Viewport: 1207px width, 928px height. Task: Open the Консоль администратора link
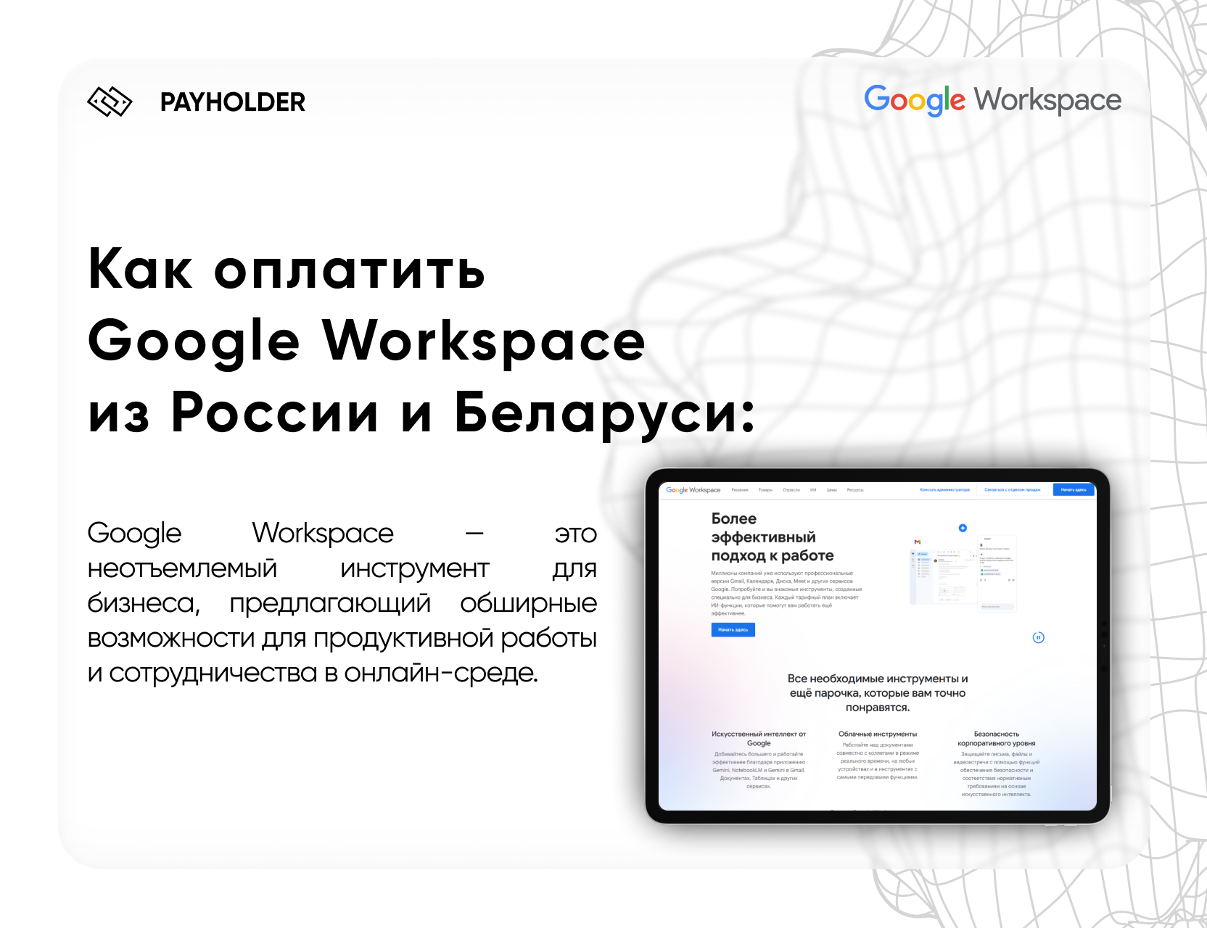coord(944,490)
